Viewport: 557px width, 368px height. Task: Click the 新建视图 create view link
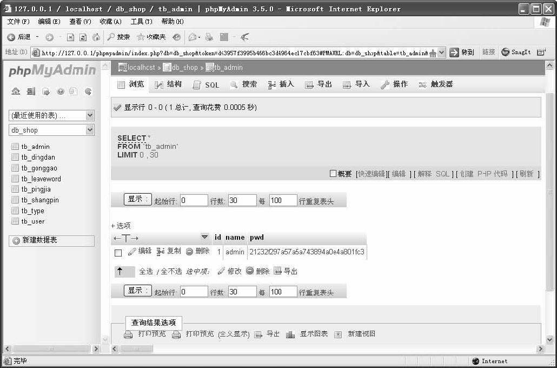tap(355, 334)
